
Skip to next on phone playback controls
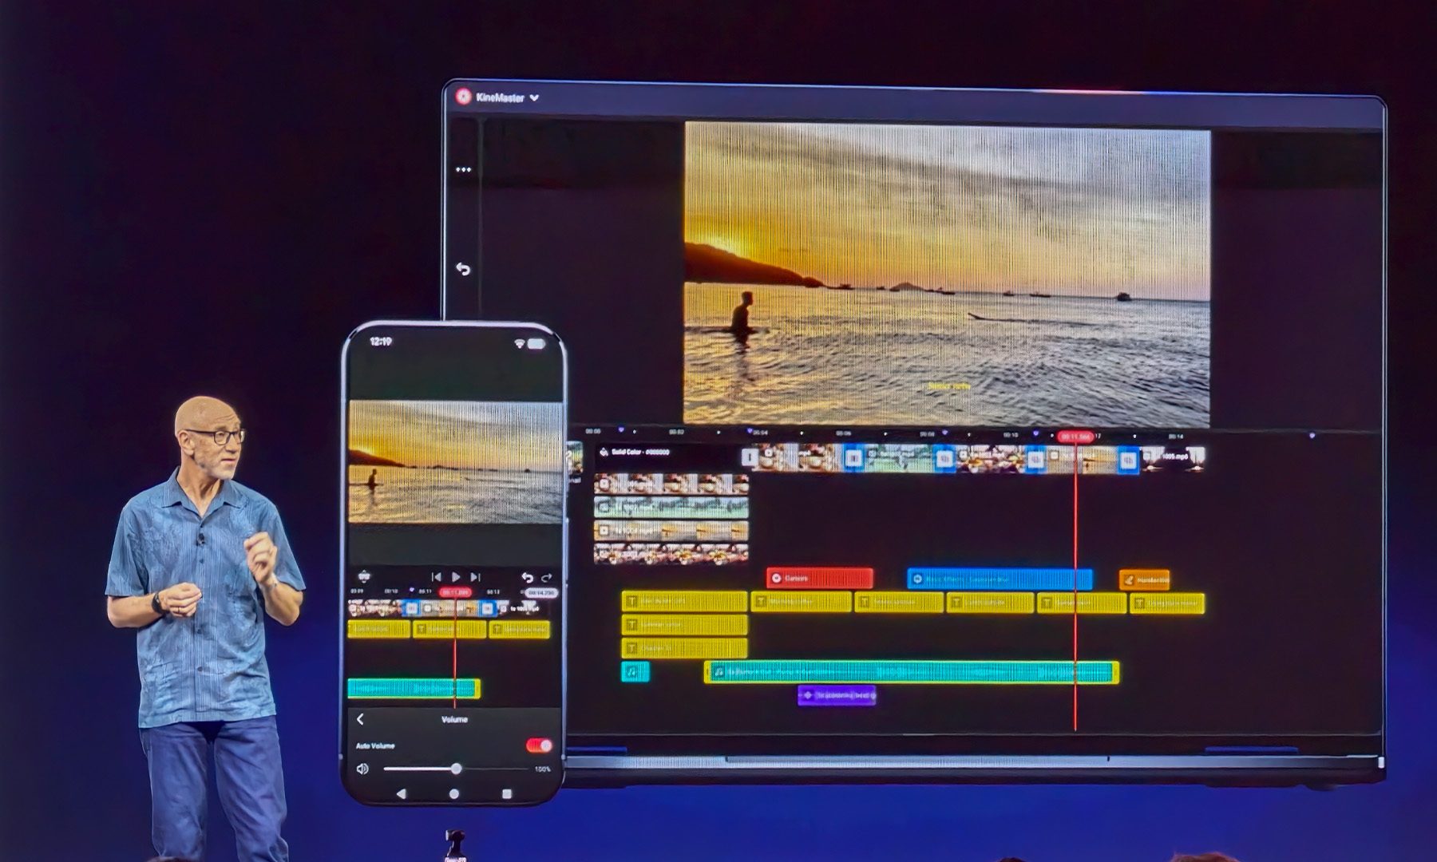coord(476,576)
